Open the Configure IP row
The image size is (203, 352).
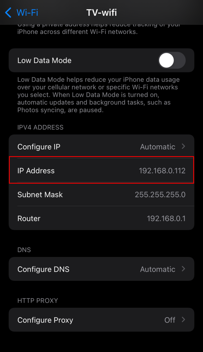pyautogui.click(x=101, y=146)
